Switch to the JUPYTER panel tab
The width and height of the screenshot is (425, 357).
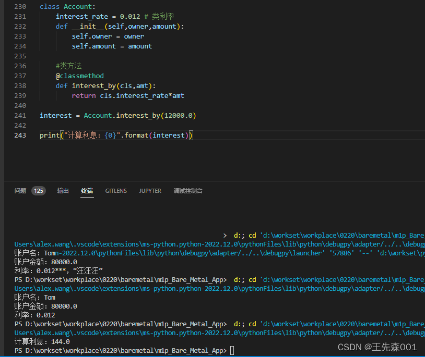pyautogui.click(x=150, y=191)
